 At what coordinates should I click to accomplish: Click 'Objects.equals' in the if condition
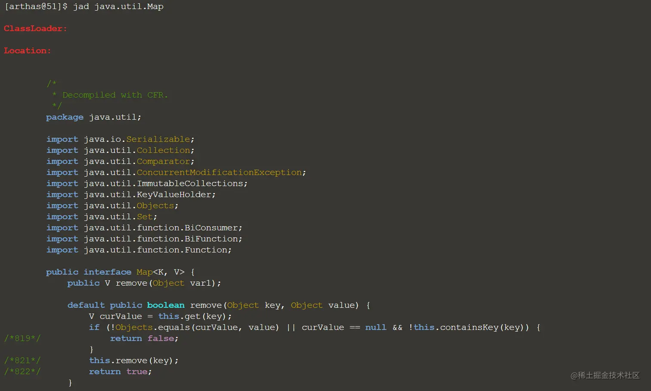pos(152,328)
